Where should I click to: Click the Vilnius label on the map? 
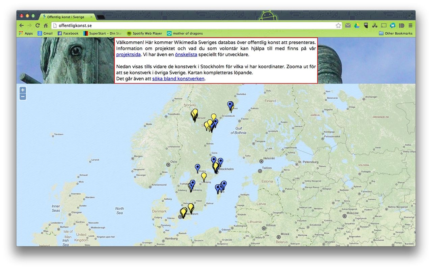pyautogui.click(x=270, y=225)
